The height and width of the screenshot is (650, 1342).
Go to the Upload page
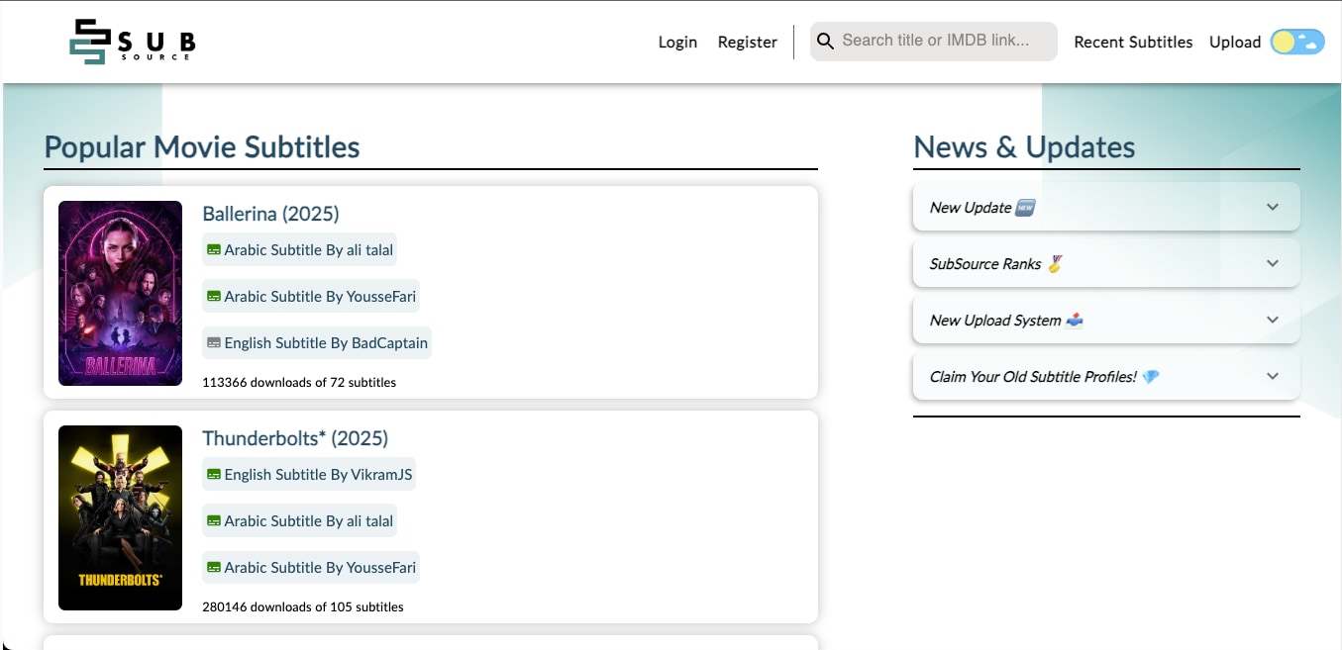[x=1235, y=42]
